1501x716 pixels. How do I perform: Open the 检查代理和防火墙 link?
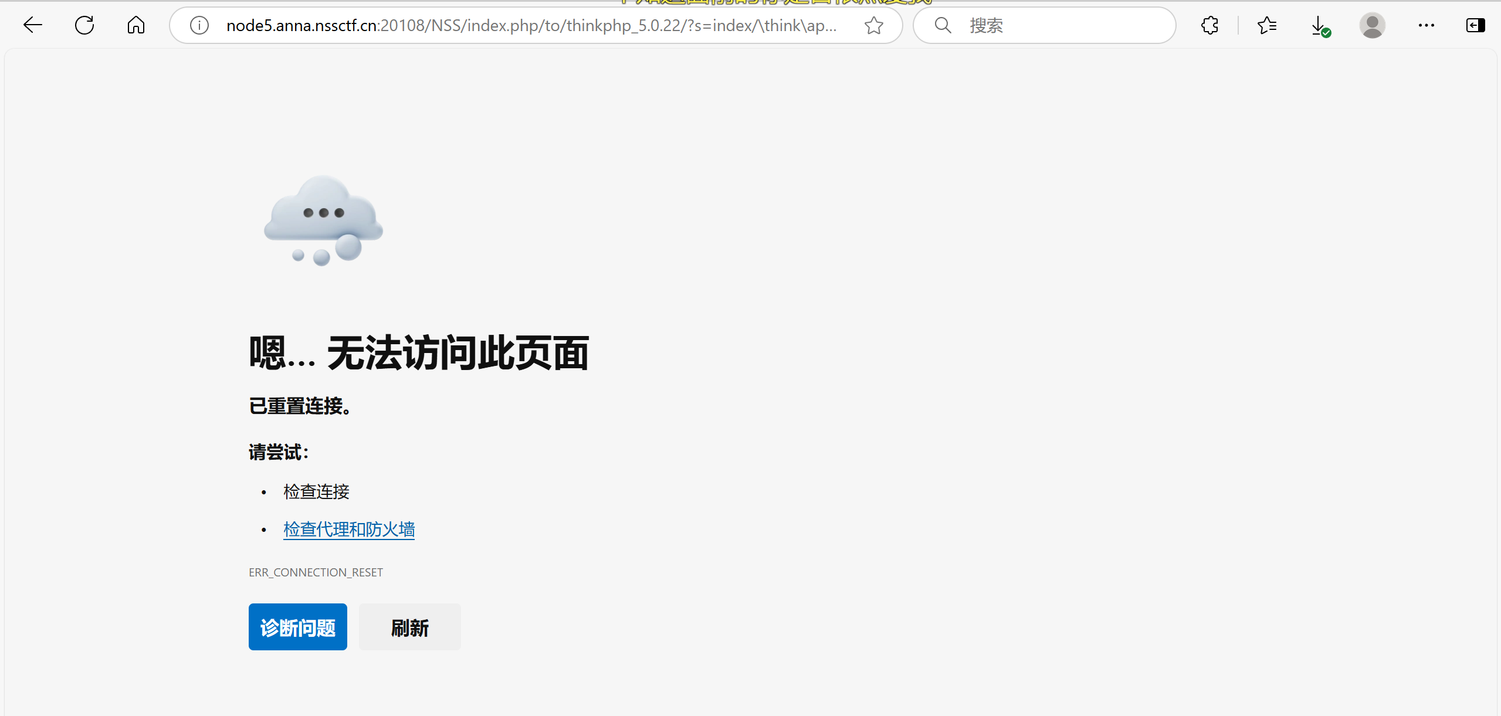tap(349, 530)
